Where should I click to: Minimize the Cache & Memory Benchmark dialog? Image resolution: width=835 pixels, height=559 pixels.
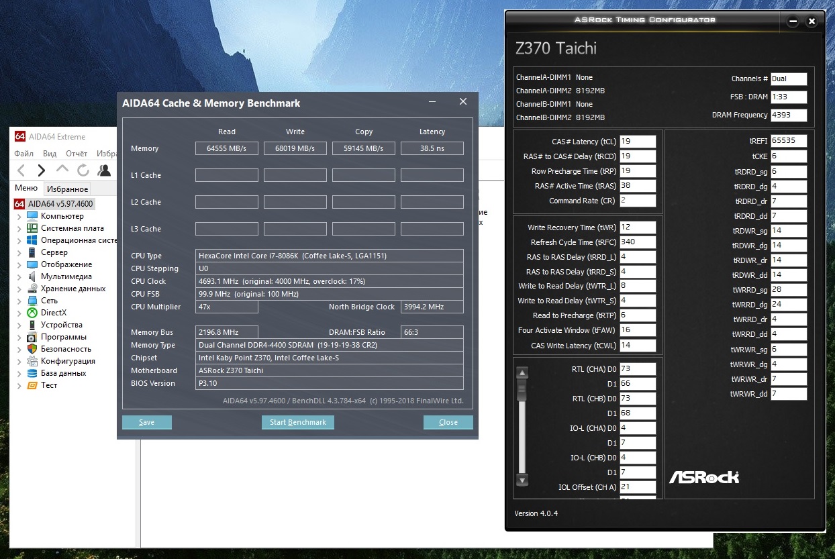pyautogui.click(x=431, y=102)
